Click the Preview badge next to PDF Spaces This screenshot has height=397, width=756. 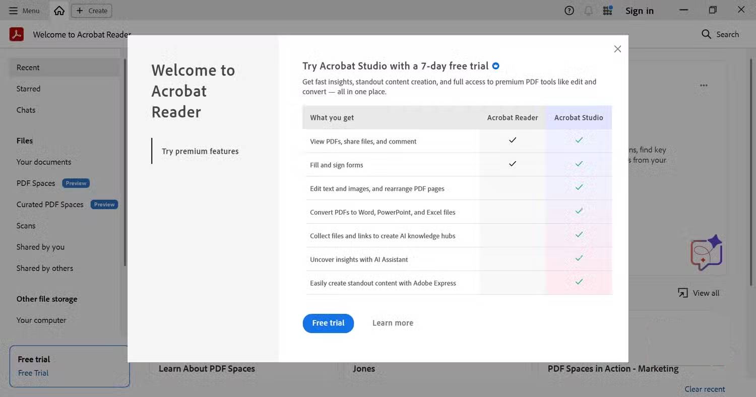(76, 183)
